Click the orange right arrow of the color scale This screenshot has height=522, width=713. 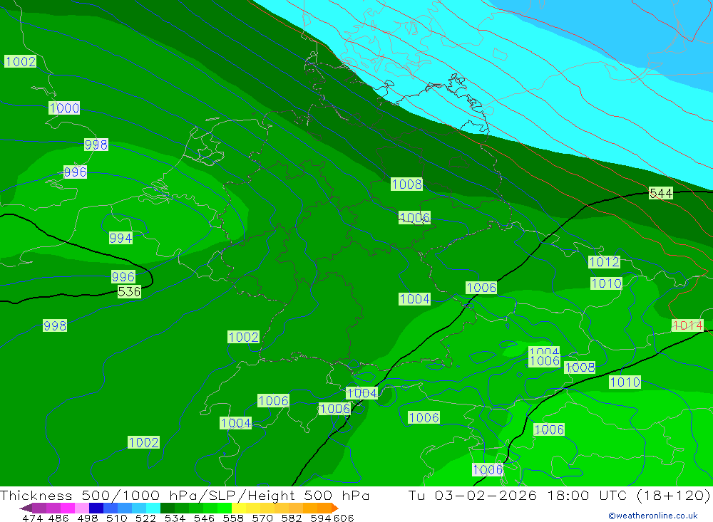pyautogui.click(x=334, y=508)
